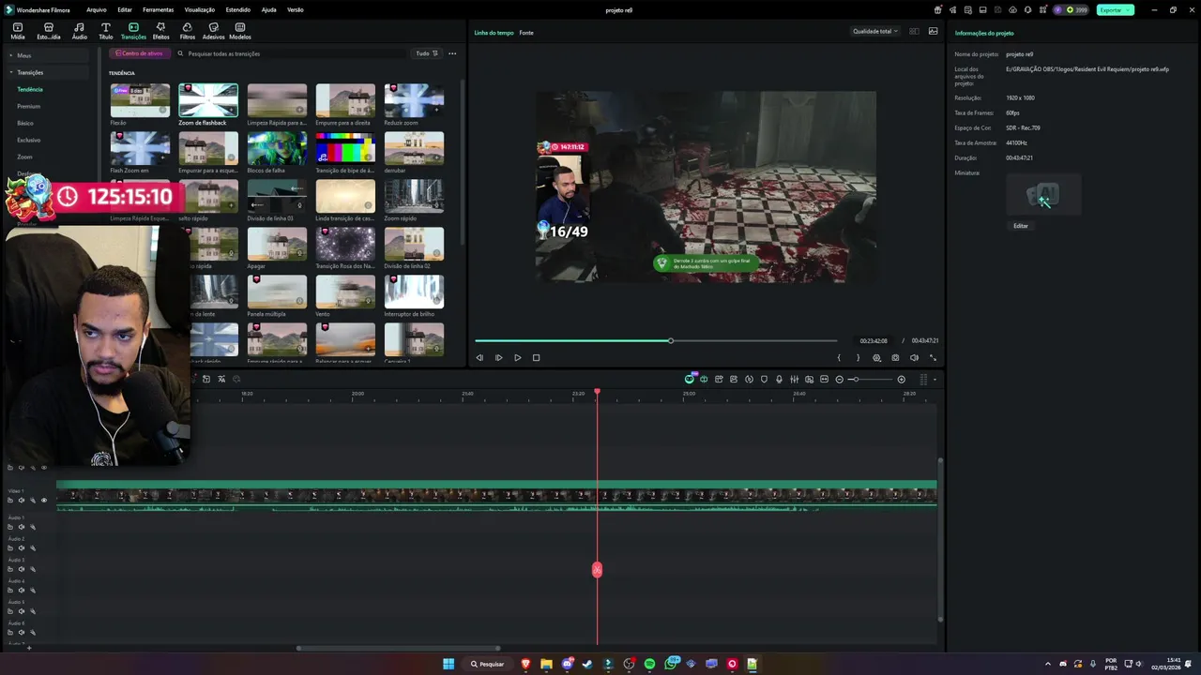
Task: Click three-dots more options in transitions panel
Action: tap(452, 53)
